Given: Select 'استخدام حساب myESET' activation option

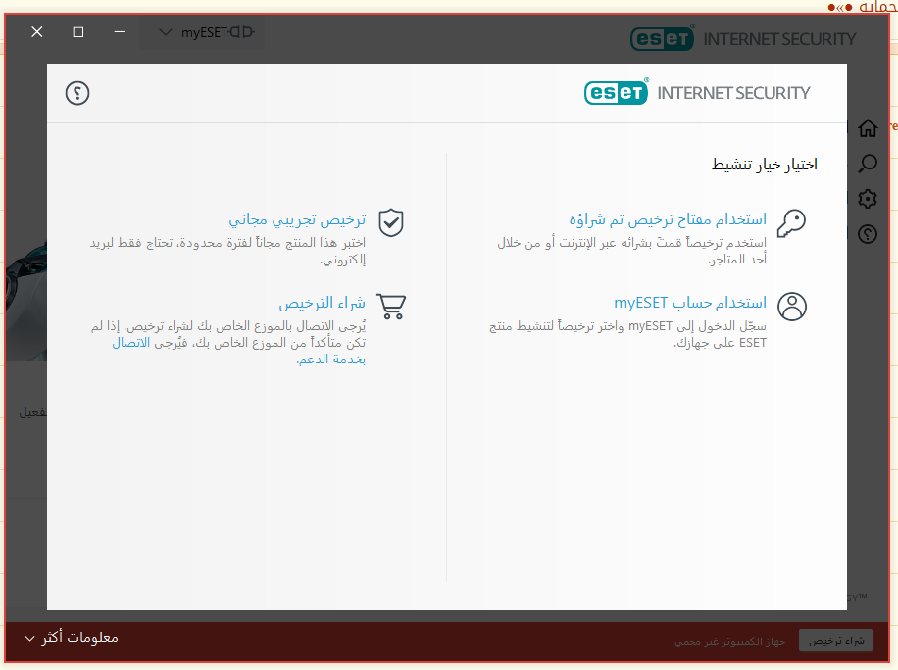Looking at the screenshot, I should (690, 303).
